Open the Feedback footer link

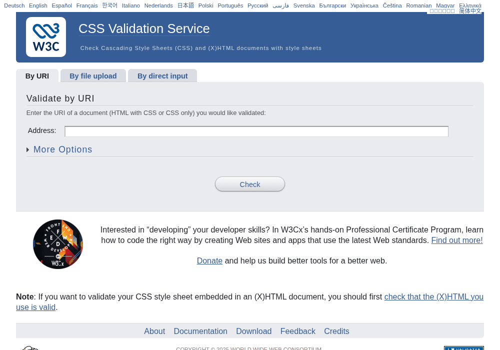pyautogui.click(x=297, y=331)
